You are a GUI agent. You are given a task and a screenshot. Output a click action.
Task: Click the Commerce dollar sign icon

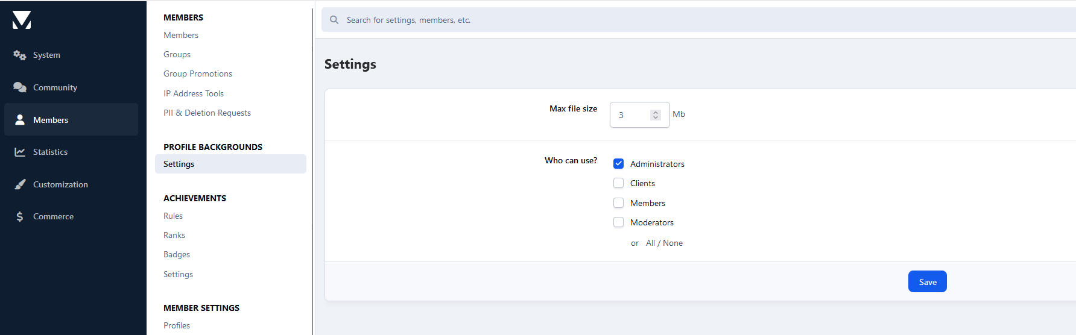20,216
